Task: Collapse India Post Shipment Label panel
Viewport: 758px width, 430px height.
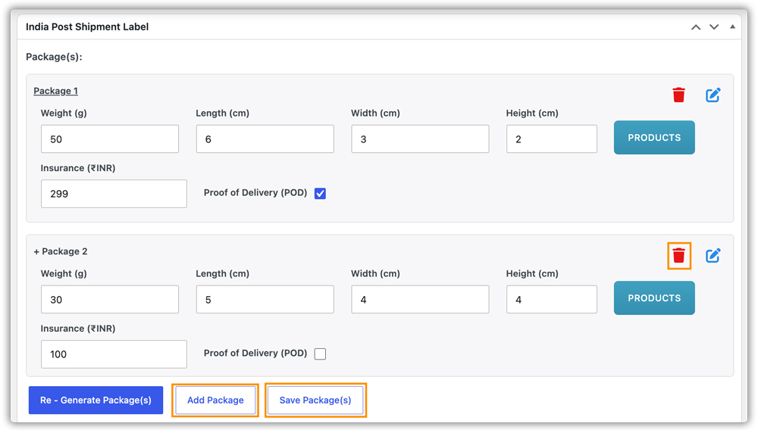Action: [x=732, y=26]
